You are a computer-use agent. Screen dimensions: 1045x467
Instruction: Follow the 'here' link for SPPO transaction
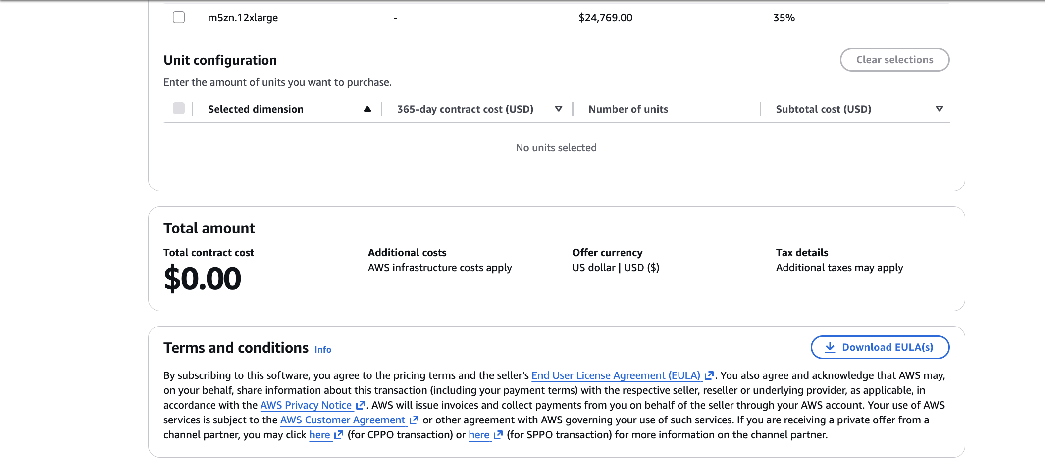(479, 435)
